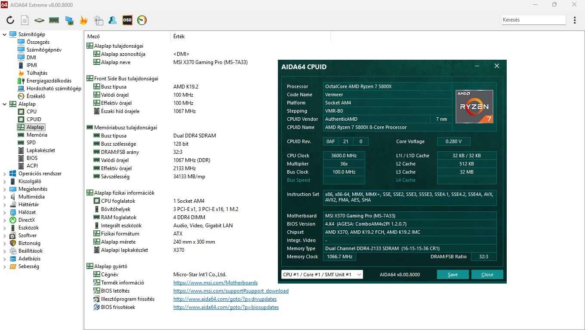585x330 pixels.
Task: Expand the Szoftver node
Action: (5, 235)
